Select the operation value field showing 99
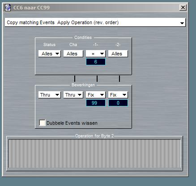The image size is (196, 186). pyautogui.click(x=96, y=103)
